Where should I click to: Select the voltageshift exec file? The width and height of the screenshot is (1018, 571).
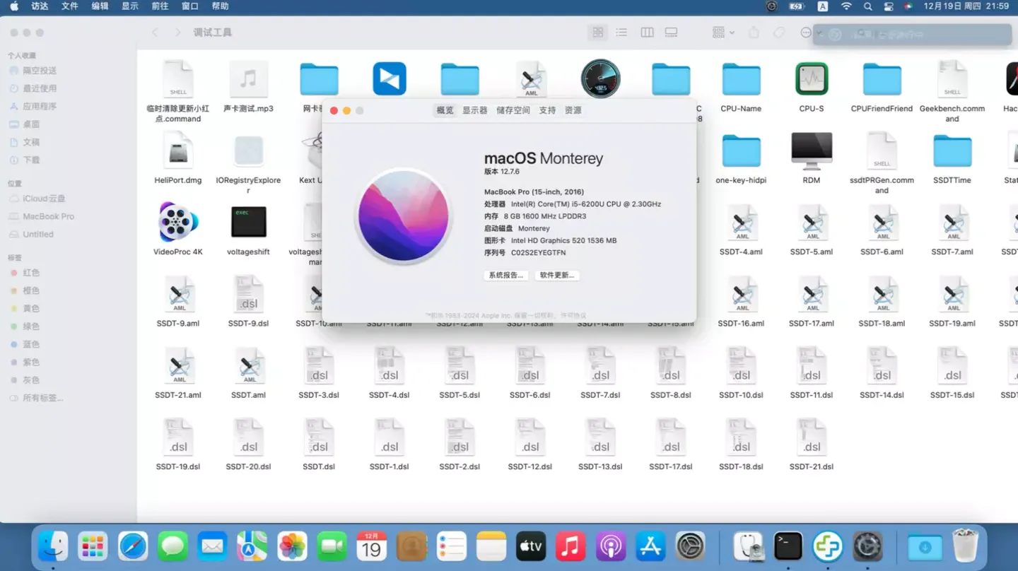(x=248, y=223)
